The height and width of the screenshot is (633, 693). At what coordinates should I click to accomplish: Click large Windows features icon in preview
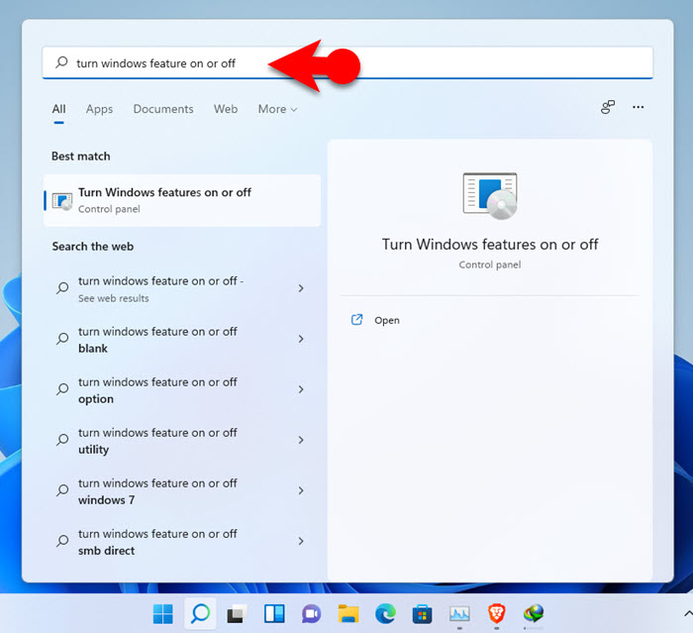[490, 195]
